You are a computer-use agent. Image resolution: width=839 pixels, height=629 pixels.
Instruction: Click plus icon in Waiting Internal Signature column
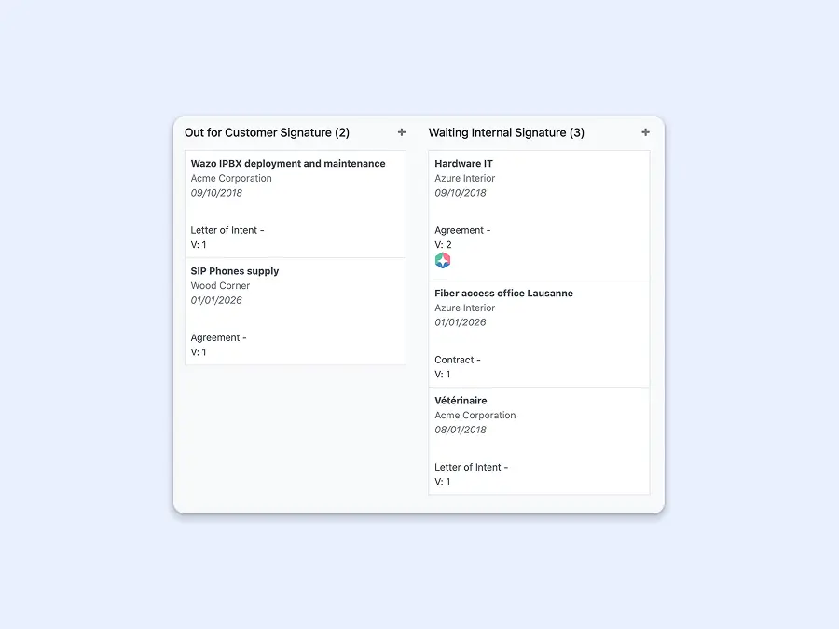tap(645, 132)
